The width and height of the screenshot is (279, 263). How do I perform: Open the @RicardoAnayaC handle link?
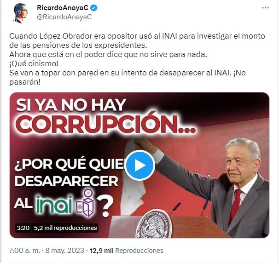(x=64, y=17)
